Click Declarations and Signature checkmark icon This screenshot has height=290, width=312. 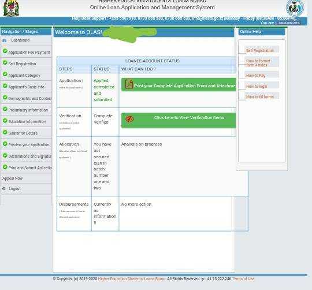point(5,155)
